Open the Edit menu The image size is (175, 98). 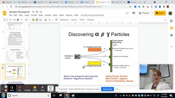coord(15,15)
